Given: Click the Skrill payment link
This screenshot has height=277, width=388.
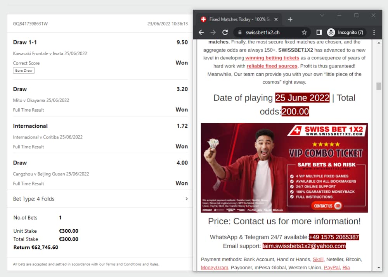Looking at the screenshot, I should pyautogui.click(x=318, y=260).
